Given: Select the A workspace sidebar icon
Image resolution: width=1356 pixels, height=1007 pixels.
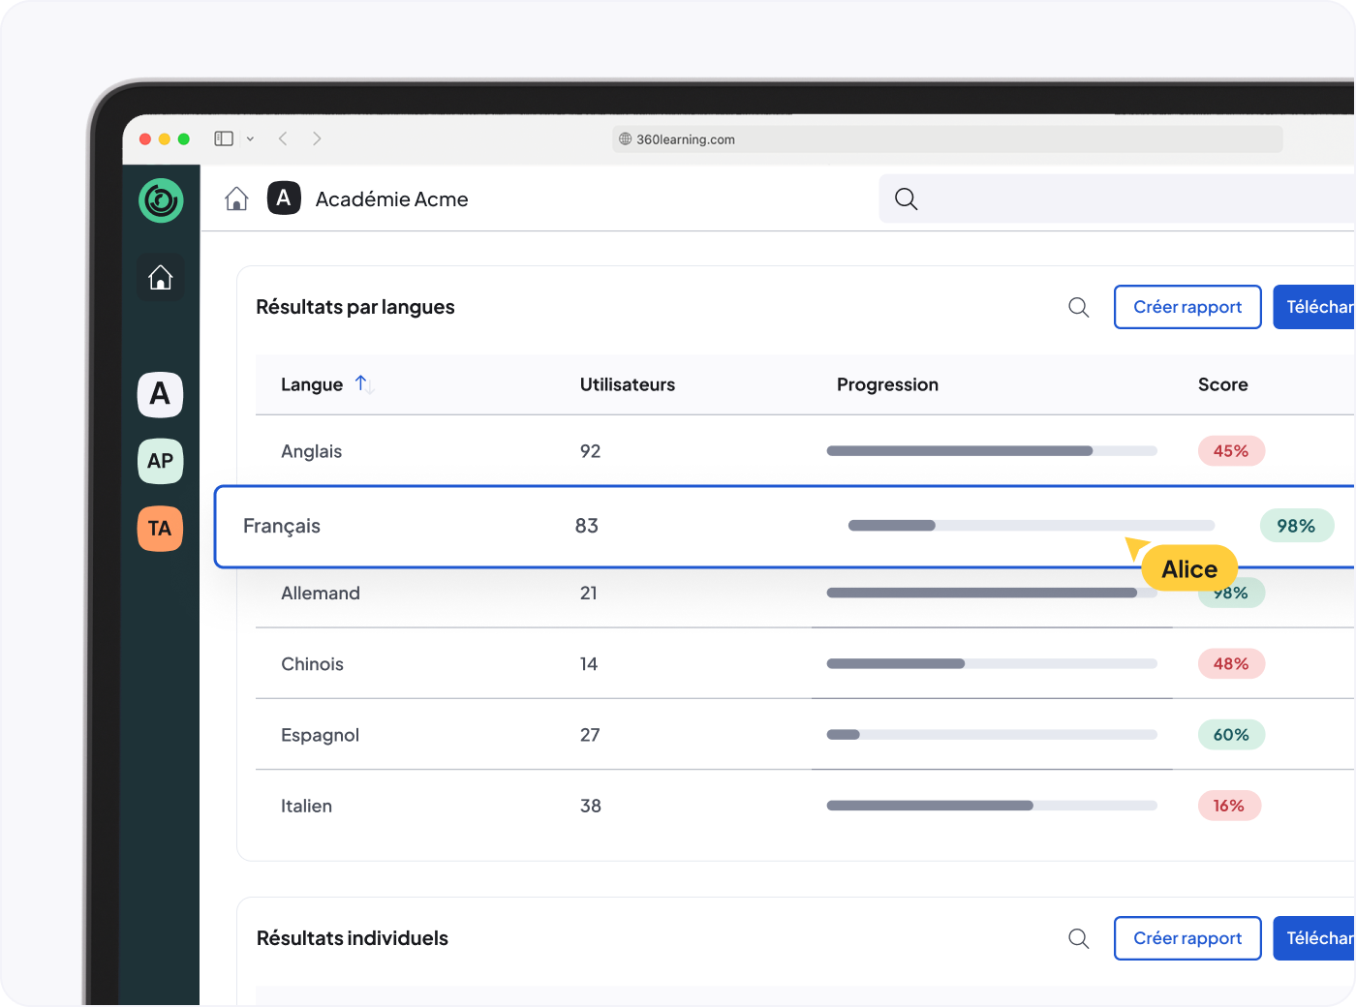Looking at the screenshot, I should [x=161, y=394].
